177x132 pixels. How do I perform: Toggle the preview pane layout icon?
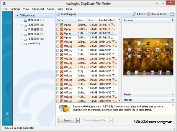[172, 14]
